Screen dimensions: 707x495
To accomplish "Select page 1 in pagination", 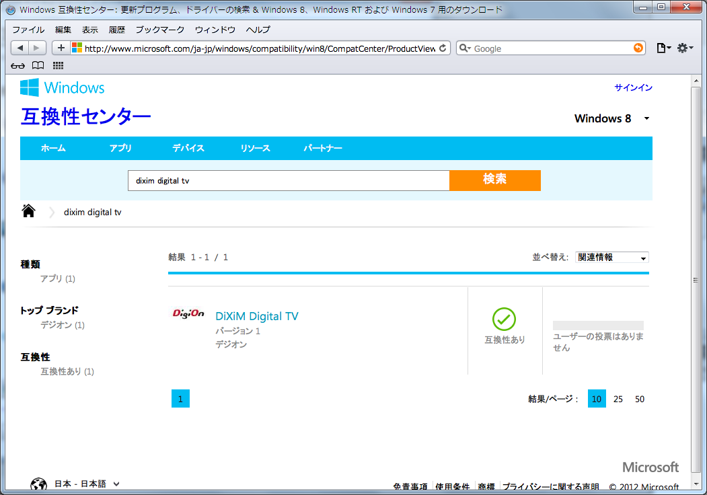I will coord(180,399).
